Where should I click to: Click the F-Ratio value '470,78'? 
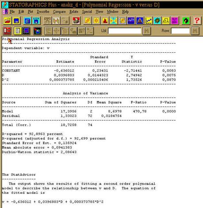click(x=140, y=112)
